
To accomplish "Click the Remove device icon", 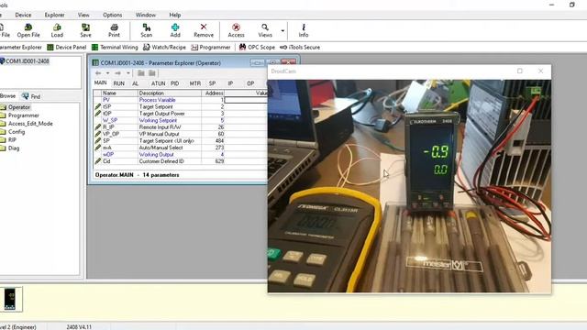I will click(x=204, y=30).
